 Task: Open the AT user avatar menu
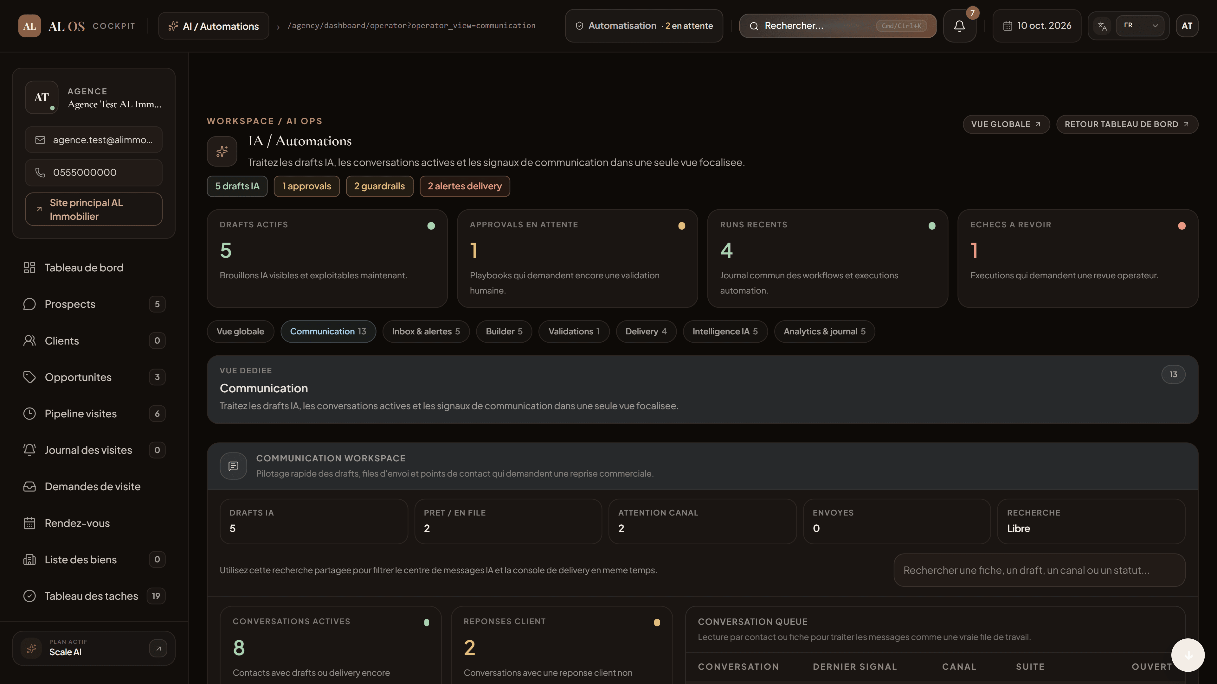(1187, 26)
